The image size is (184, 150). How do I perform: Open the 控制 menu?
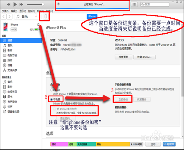(x=32, y=11)
